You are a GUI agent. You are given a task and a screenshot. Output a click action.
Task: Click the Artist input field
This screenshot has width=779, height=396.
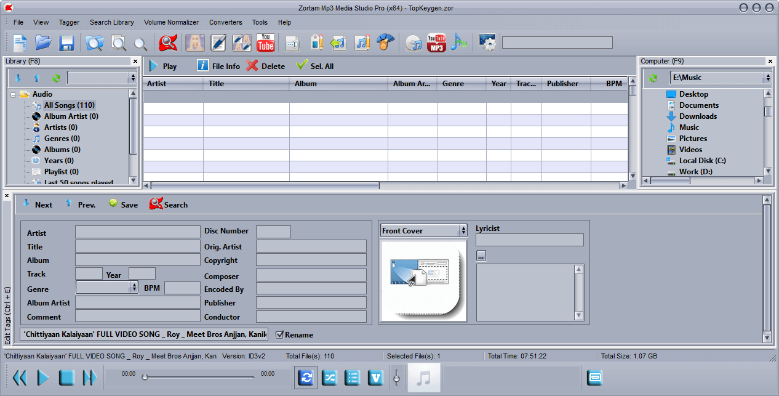click(x=138, y=232)
